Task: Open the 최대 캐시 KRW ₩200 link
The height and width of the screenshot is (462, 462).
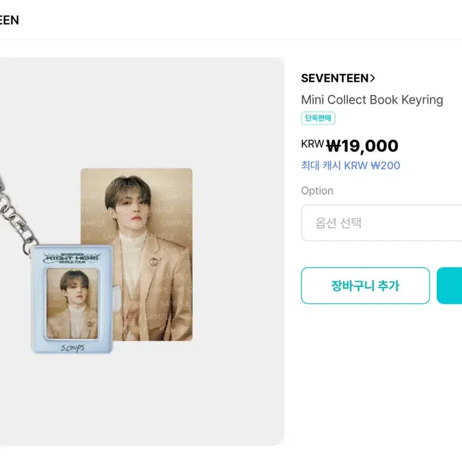Action: click(x=350, y=166)
